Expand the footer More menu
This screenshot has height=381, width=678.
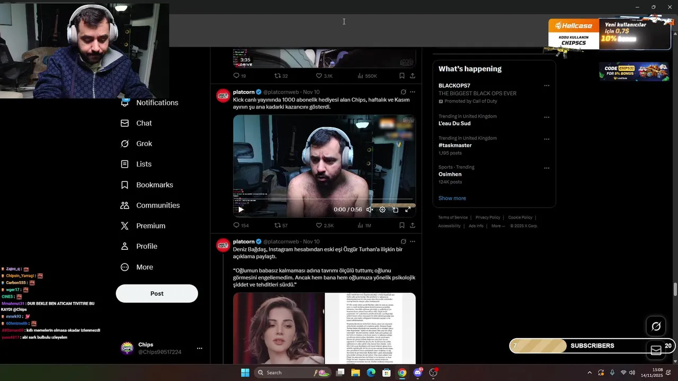point(498,226)
